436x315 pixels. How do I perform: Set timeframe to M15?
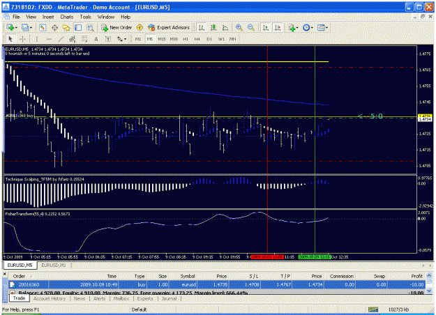tap(162, 39)
